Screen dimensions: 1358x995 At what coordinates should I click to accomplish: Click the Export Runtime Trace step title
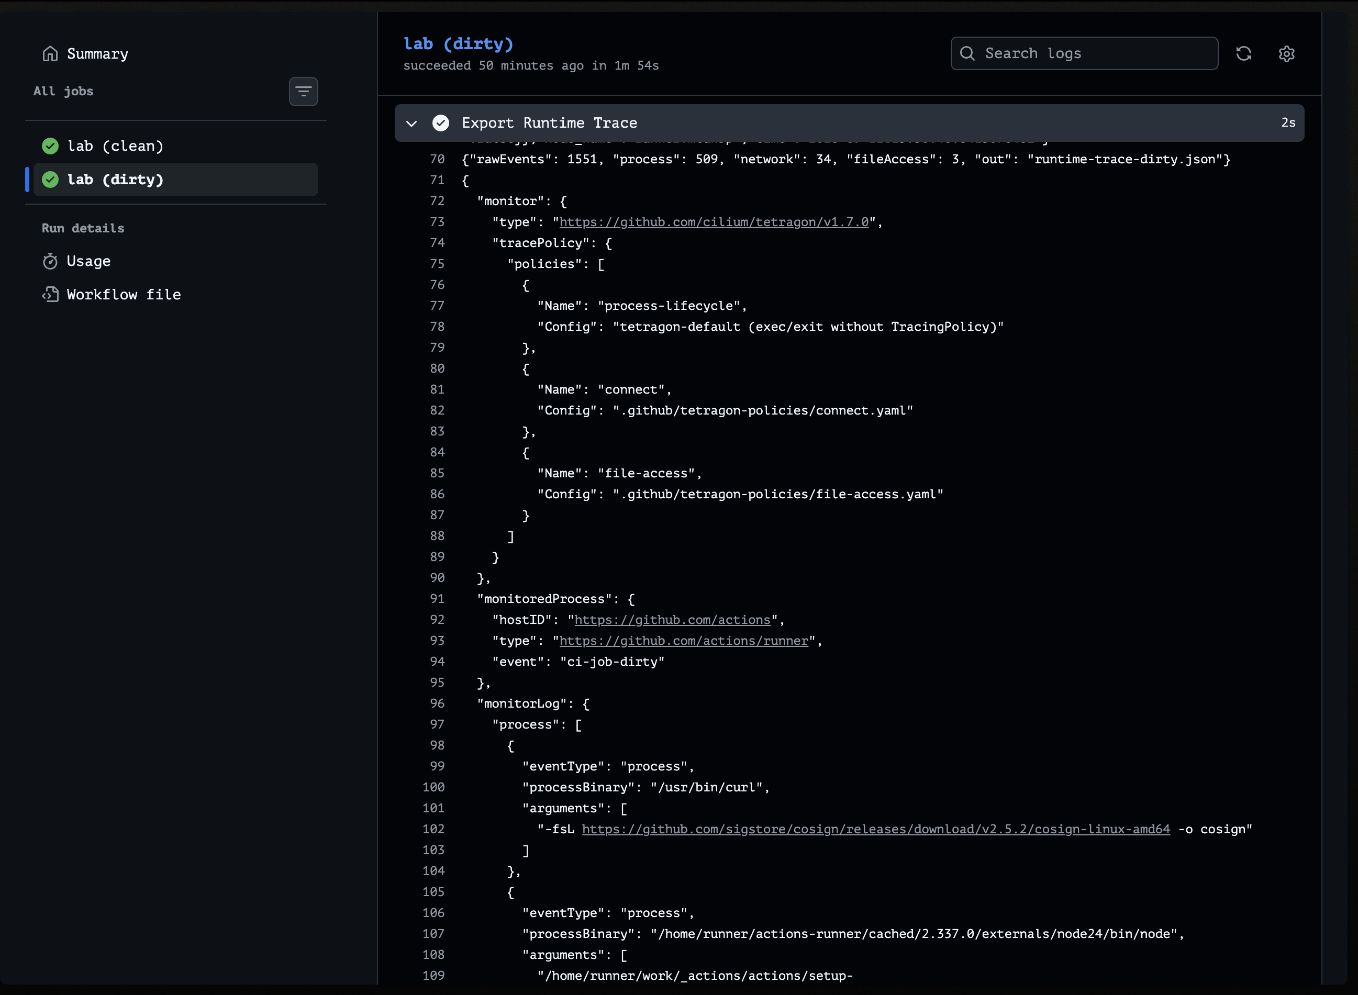pyautogui.click(x=550, y=123)
